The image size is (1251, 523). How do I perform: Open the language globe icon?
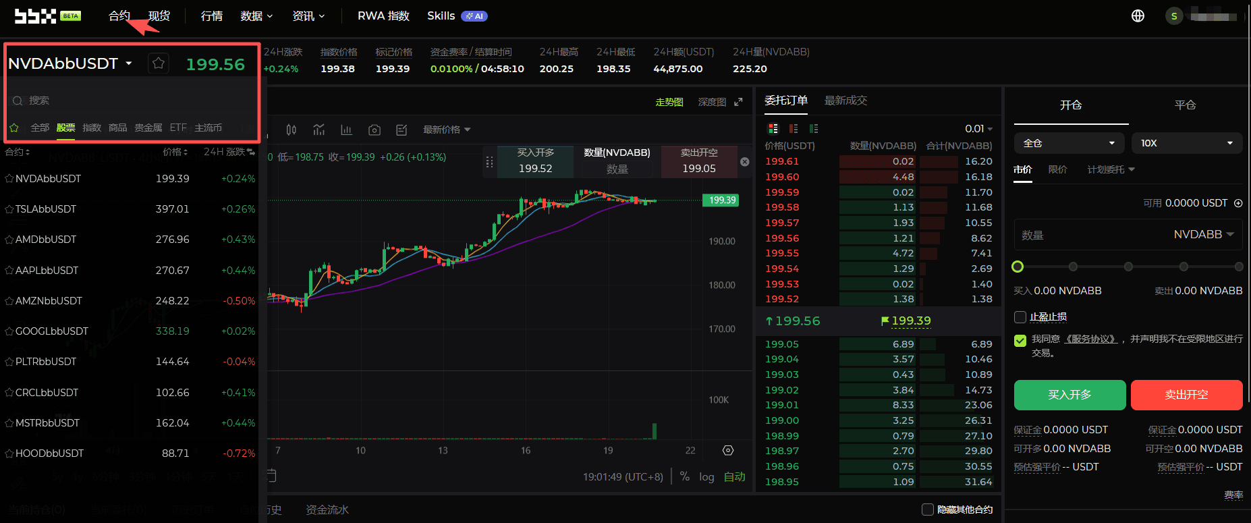click(x=1138, y=16)
